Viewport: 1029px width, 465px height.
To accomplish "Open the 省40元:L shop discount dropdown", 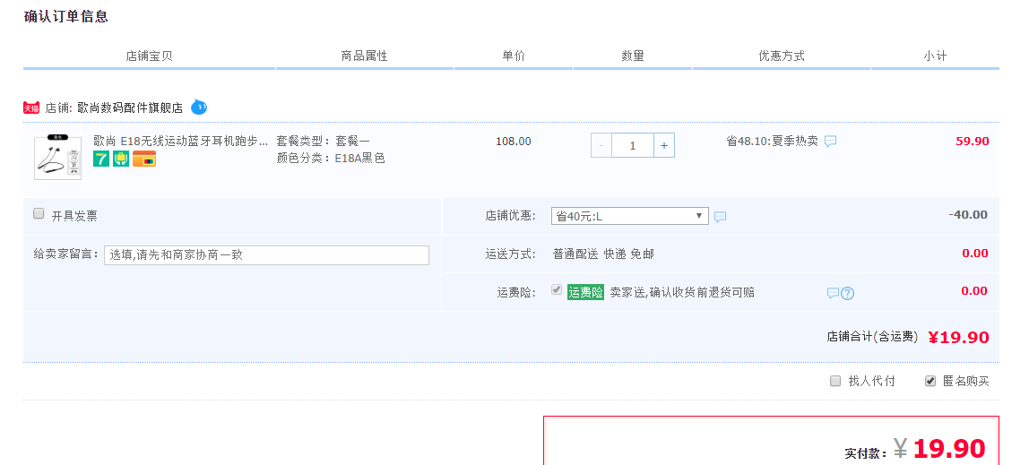I will [630, 216].
